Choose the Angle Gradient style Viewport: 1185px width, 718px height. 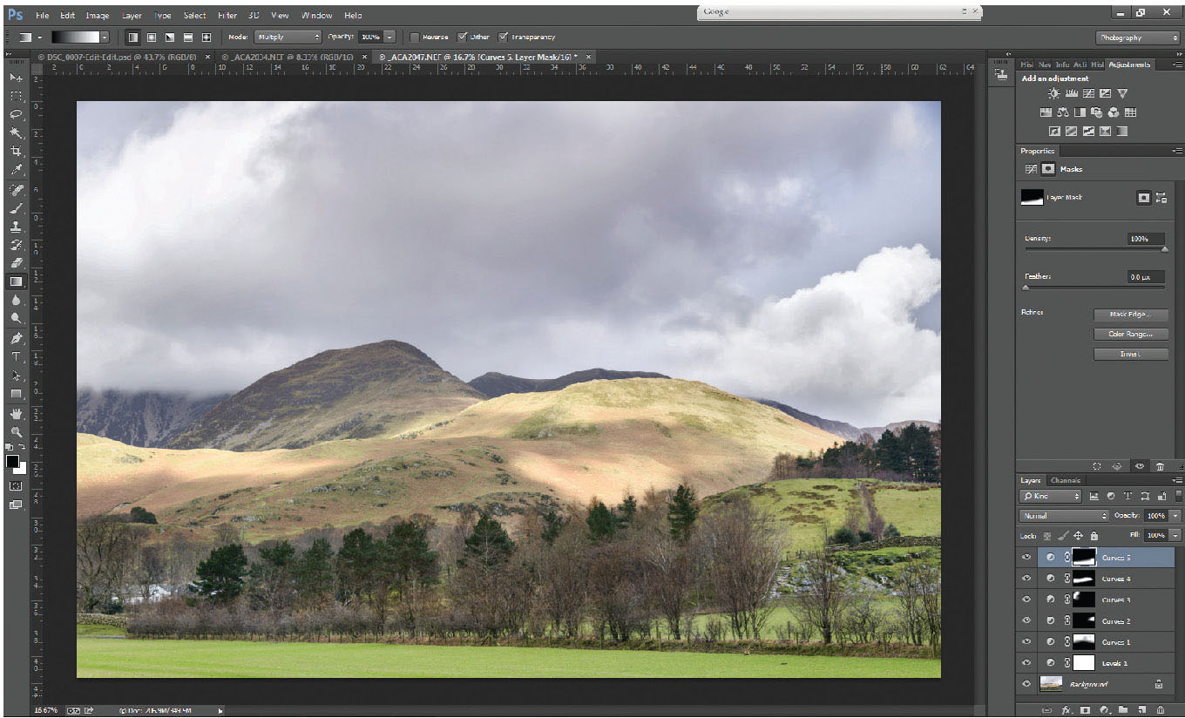169,37
